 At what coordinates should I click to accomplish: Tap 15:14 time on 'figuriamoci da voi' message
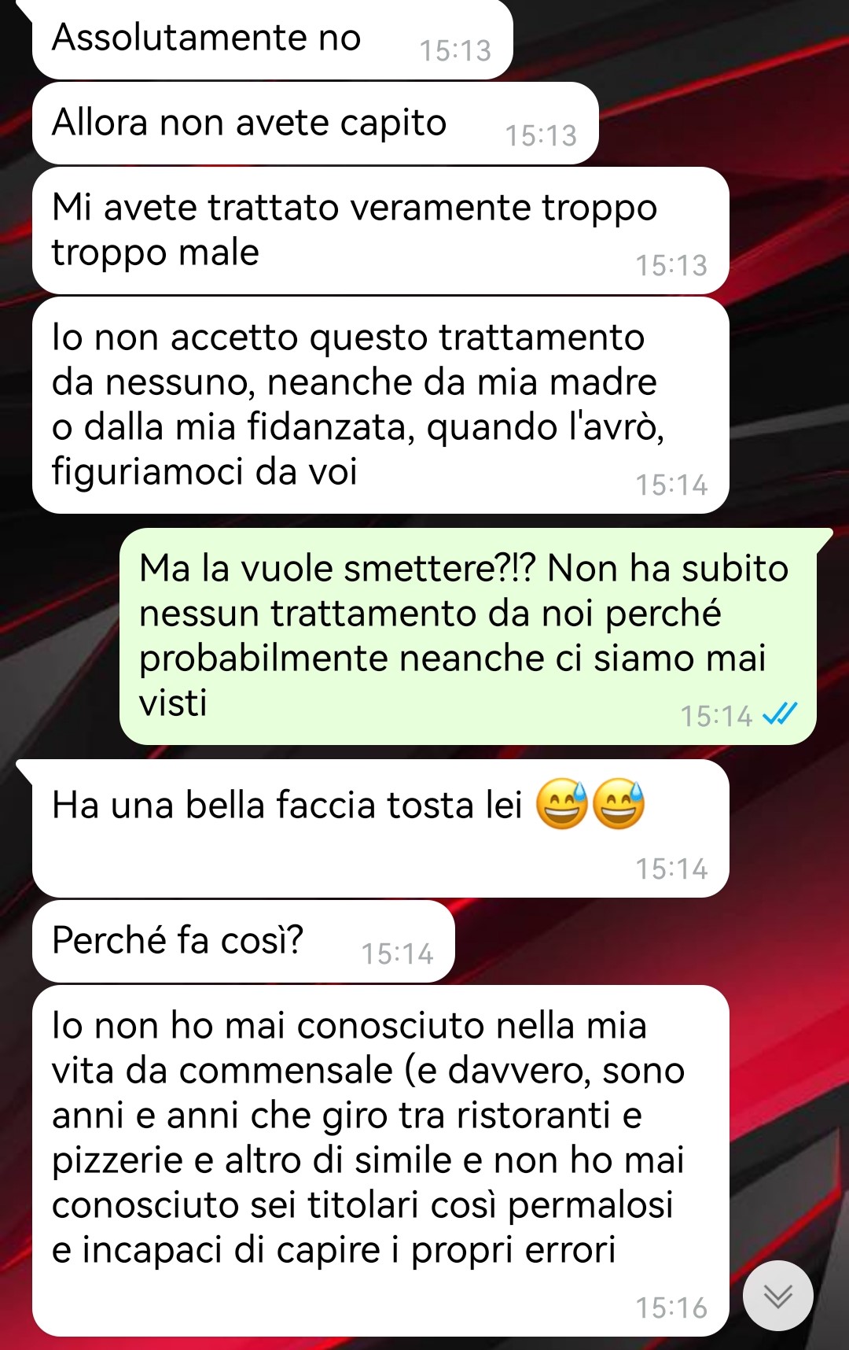(x=671, y=485)
